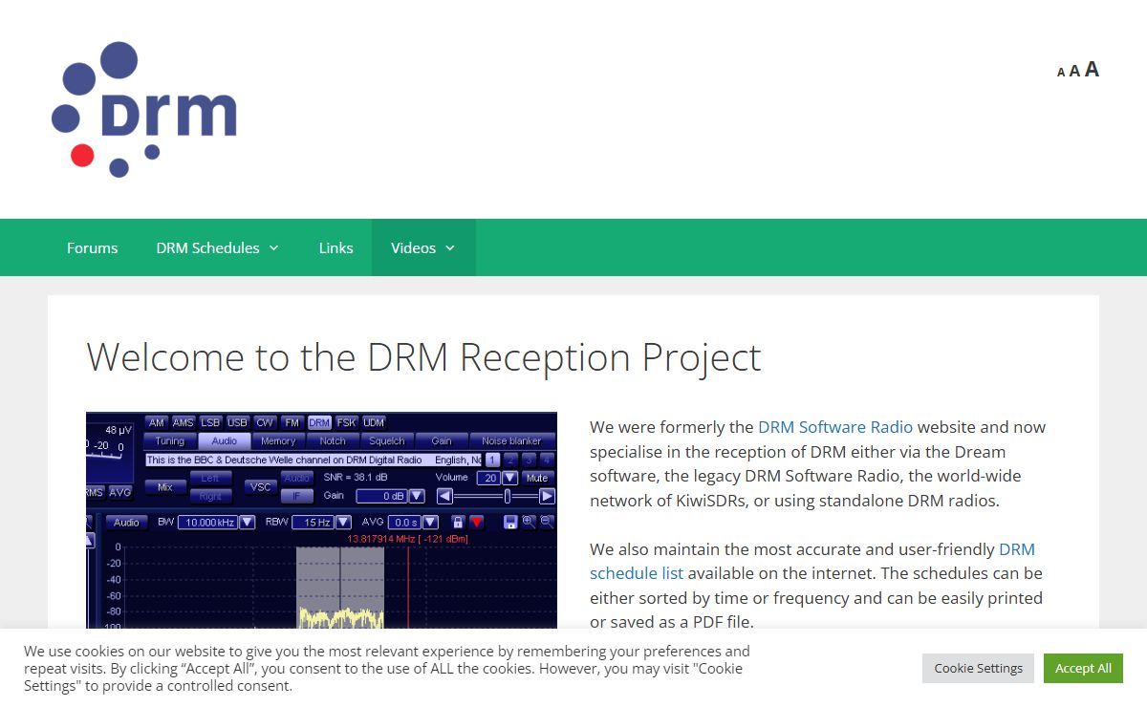Click the volume slider handle

coord(508,496)
